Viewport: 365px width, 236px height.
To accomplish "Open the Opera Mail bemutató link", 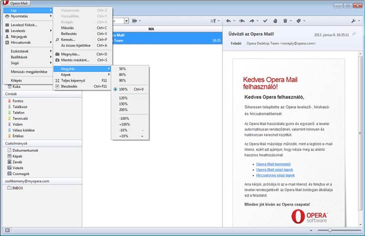I will click(273, 164).
